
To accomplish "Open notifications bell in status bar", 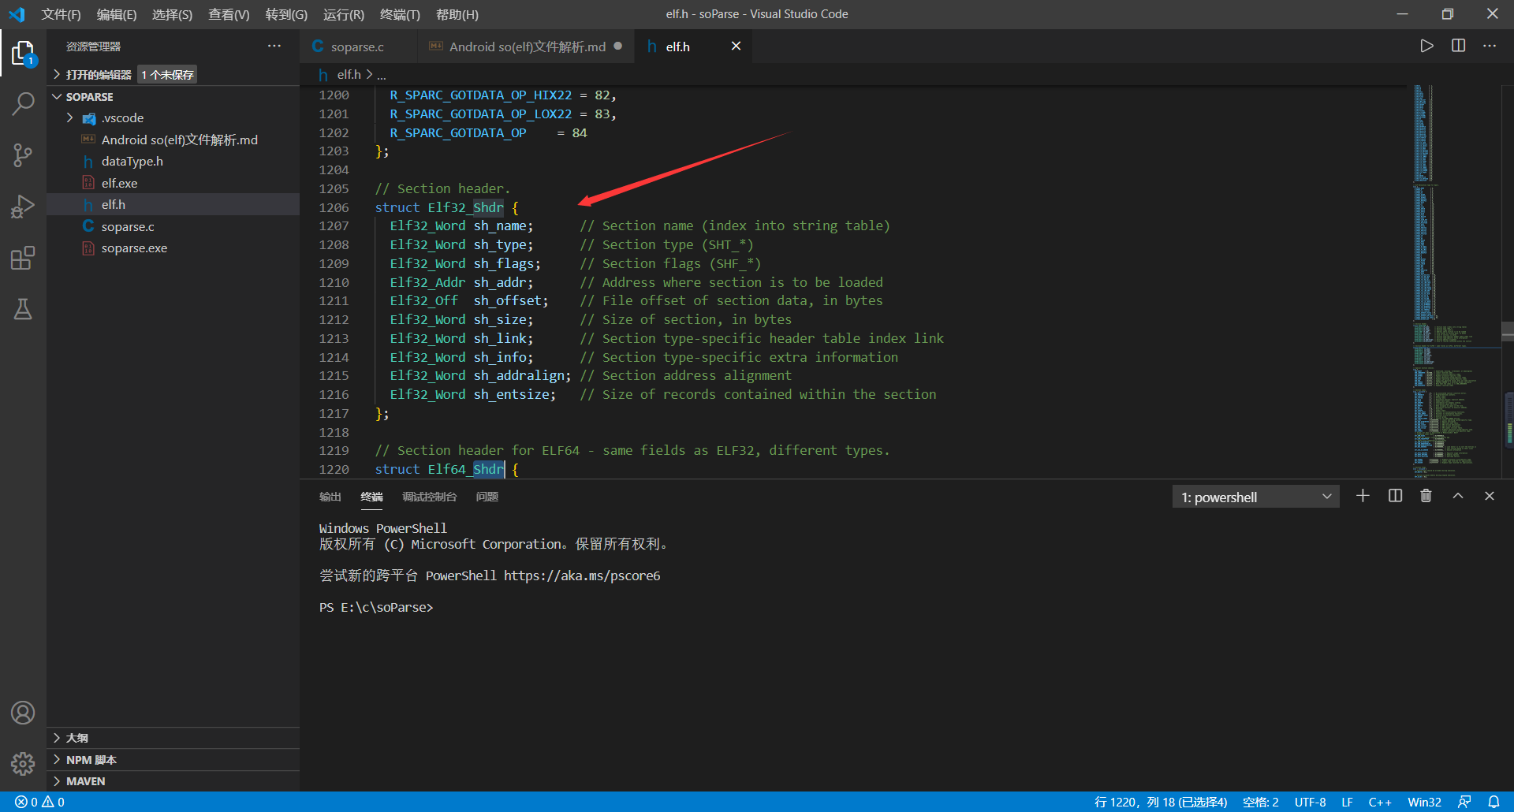I will pos(1493,802).
